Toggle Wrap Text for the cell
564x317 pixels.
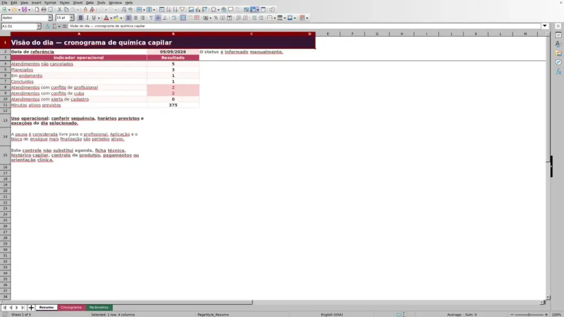click(174, 18)
